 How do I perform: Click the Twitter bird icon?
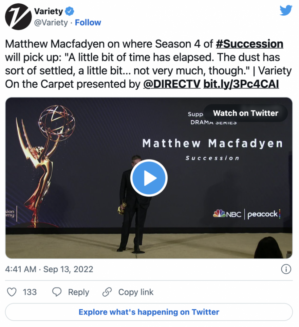286,10
